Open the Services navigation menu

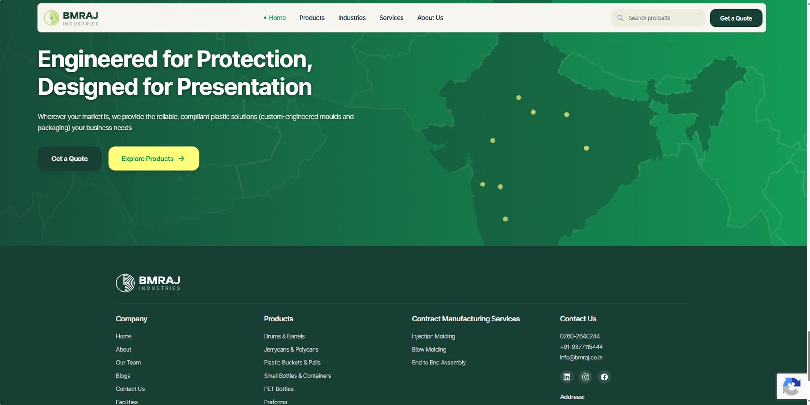(391, 18)
